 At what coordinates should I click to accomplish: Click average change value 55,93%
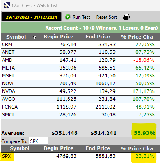pos(144,133)
